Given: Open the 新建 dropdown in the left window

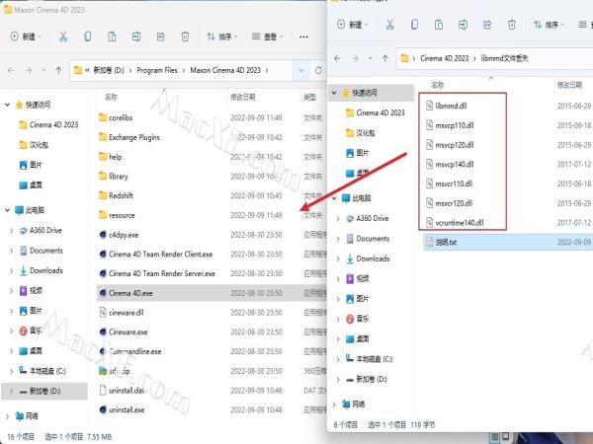Looking at the screenshot, I should pyautogui.click(x=26, y=37).
